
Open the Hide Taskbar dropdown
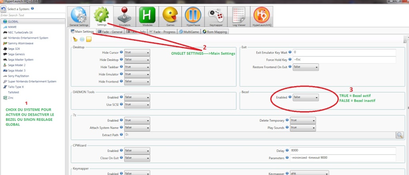[137, 67]
